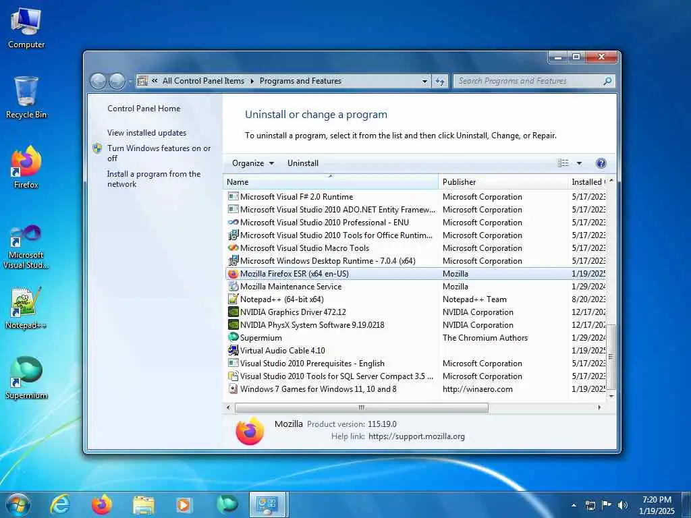Viewport: 691px width, 518px height.
Task: Click the Uninstall toolbar button
Action: pyautogui.click(x=303, y=163)
